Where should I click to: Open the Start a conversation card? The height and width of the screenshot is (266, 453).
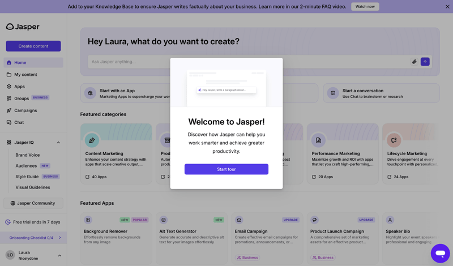[381, 93]
